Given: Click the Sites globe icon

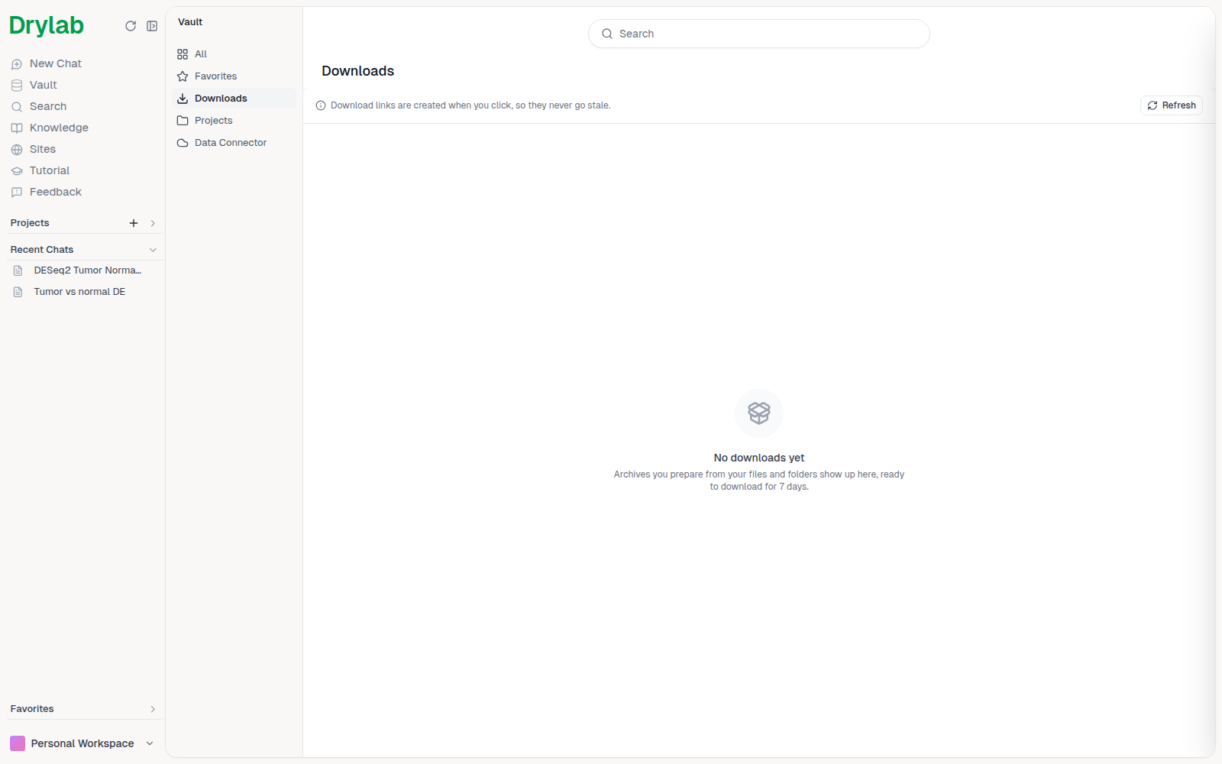Looking at the screenshot, I should point(17,150).
